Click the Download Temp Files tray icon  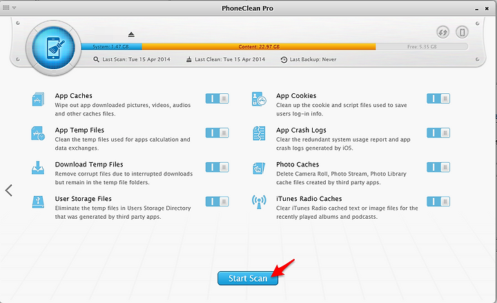tap(38, 168)
